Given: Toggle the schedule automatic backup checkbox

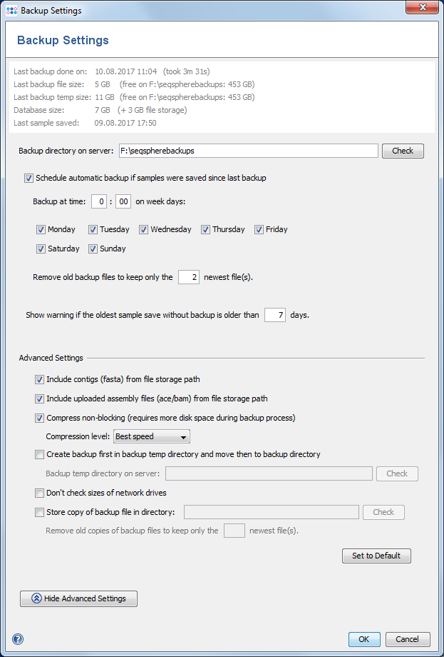Looking at the screenshot, I should pyautogui.click(x=29, y=178).
